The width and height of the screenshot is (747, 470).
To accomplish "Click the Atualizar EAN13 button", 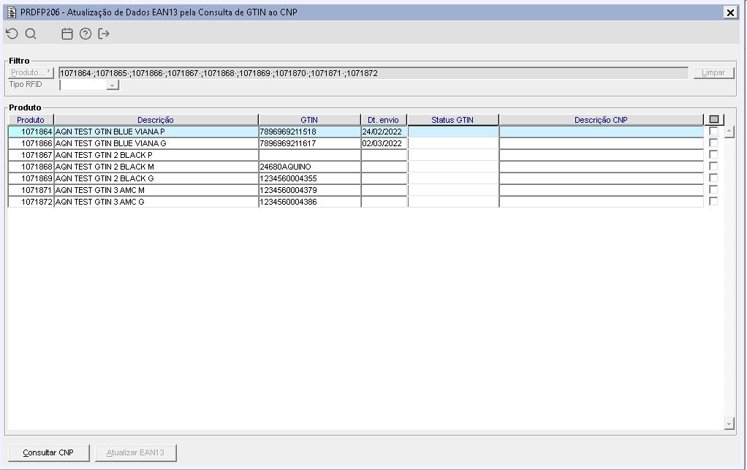I will pyautogui.click(x=136, y=453).
